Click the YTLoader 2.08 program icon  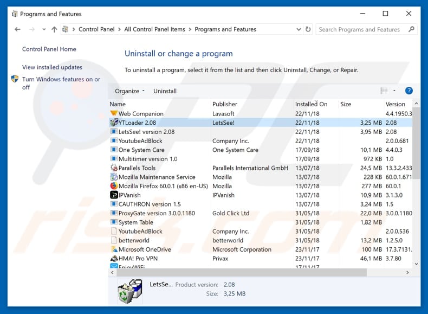coord(114,123)
